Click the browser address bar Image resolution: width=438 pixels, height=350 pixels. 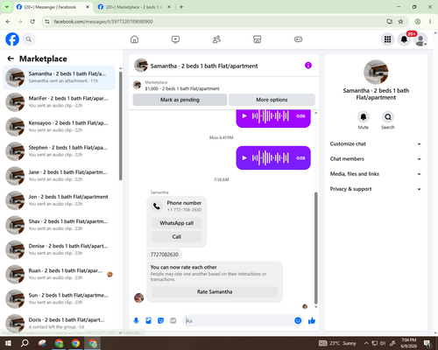point(216,22)
